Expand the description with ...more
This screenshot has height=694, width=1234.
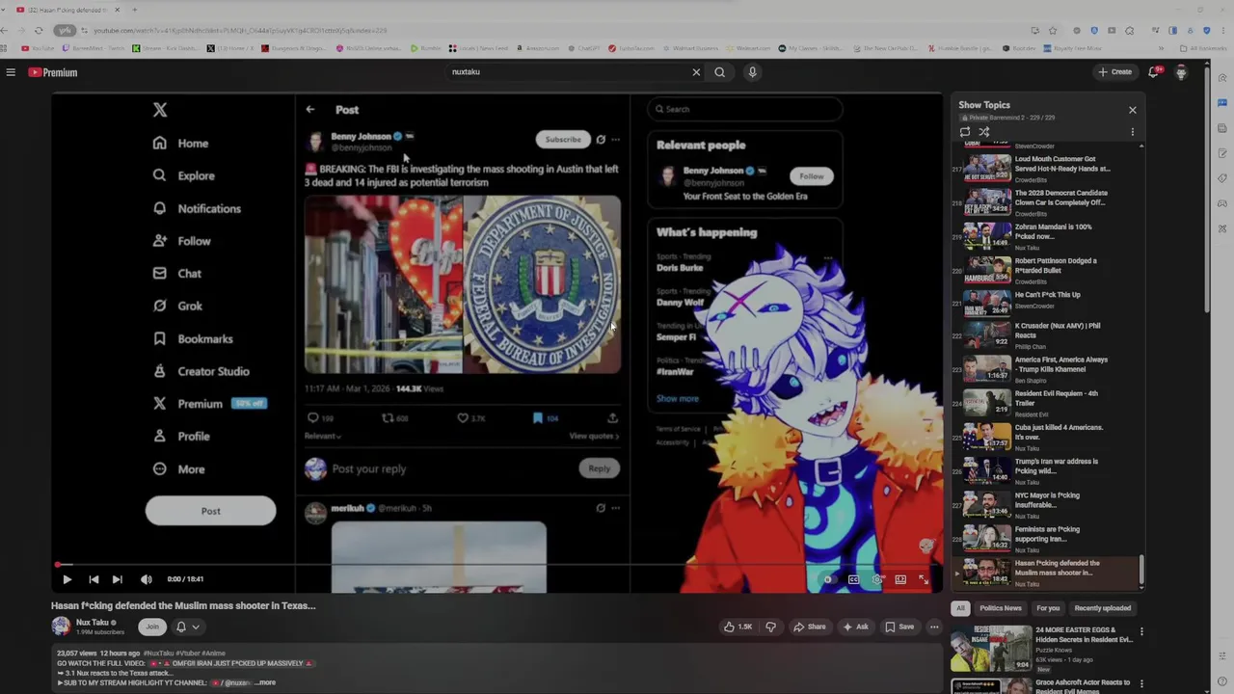pos(264,682)
